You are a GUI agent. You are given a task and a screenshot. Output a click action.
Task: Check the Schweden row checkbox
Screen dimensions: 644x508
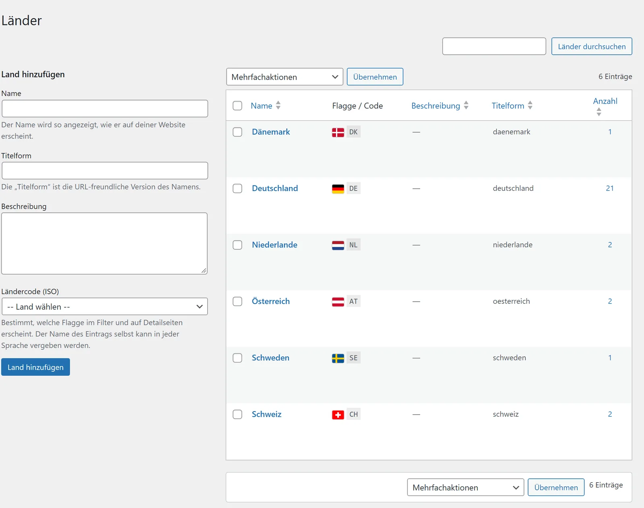tap(237, 358)
